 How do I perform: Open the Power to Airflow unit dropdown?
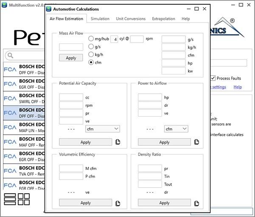tap(176, 129)
